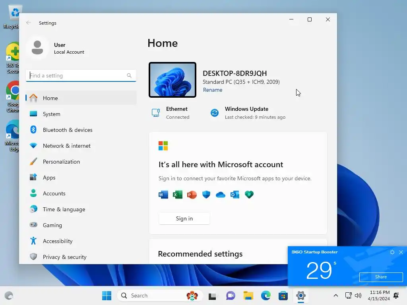
Task: Click the network icon in system tray
Action: coord(348,295)
